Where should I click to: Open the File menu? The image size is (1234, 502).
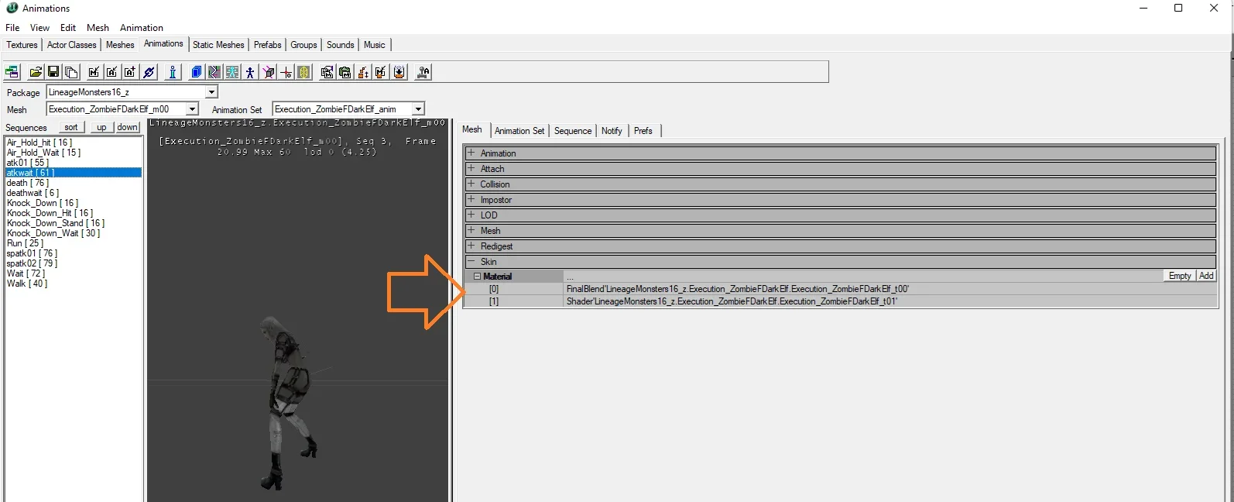[12, 27]
